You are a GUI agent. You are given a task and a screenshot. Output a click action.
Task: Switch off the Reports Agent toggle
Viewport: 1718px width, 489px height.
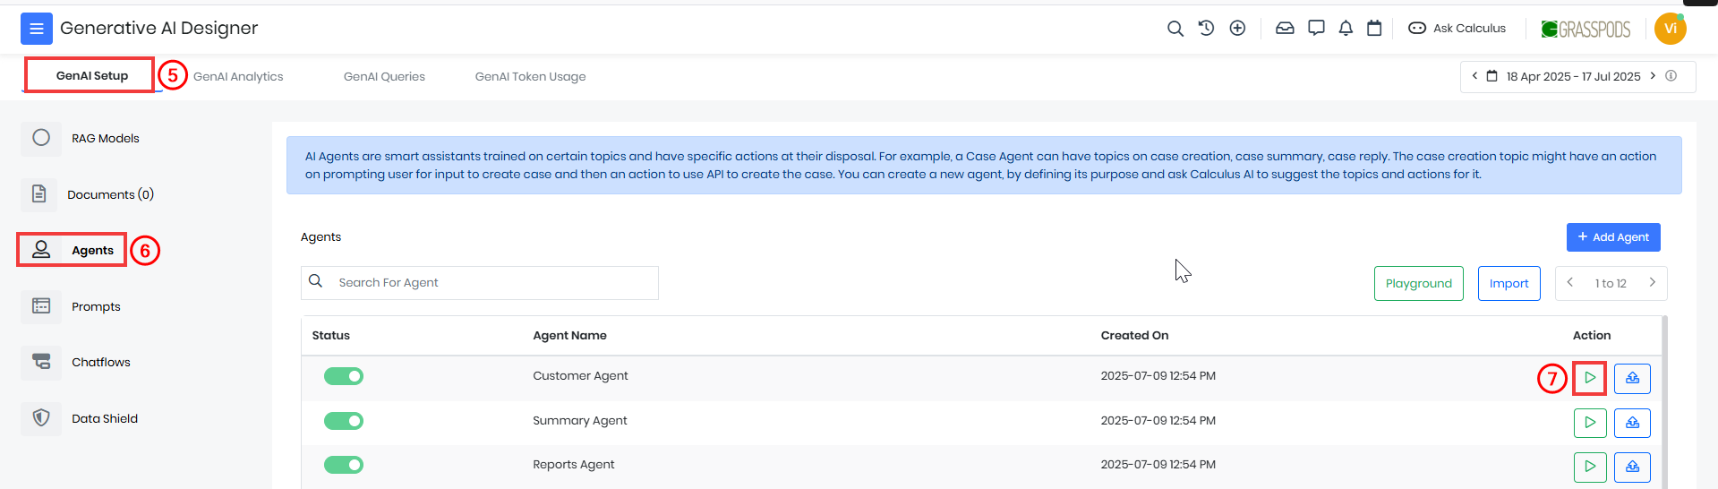(x=344, y=465)
